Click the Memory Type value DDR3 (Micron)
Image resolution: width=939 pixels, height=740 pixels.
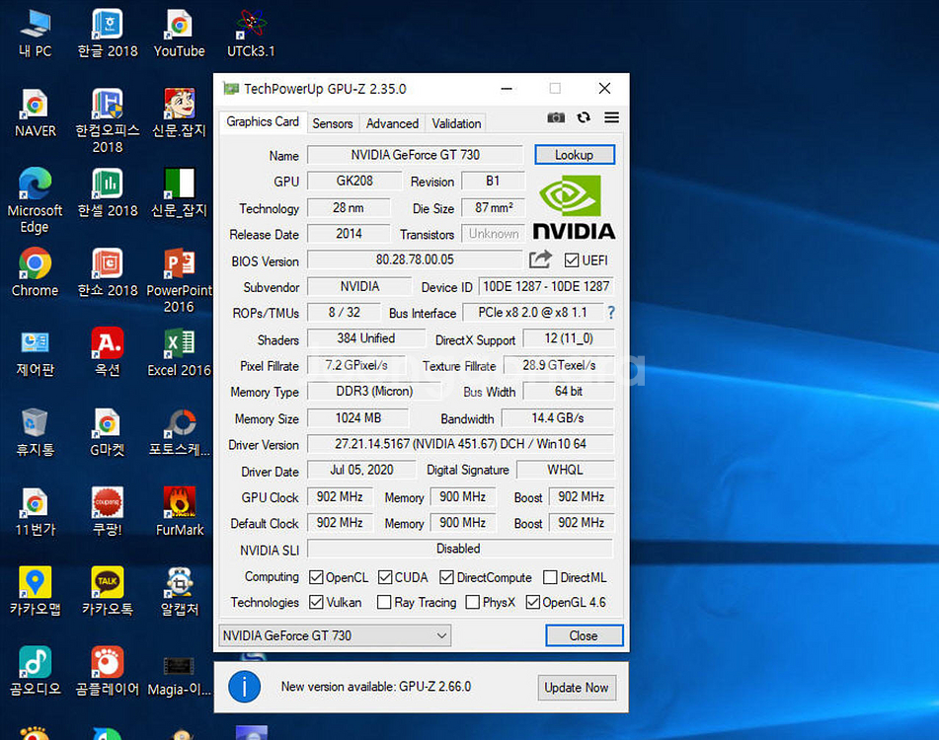373,392
